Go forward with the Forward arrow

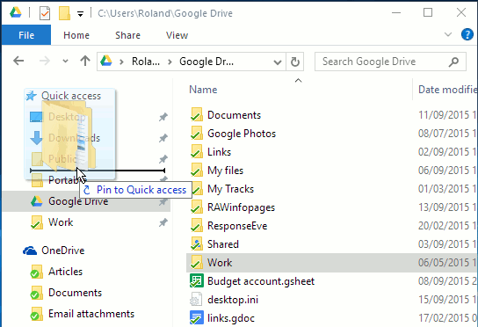45,61
